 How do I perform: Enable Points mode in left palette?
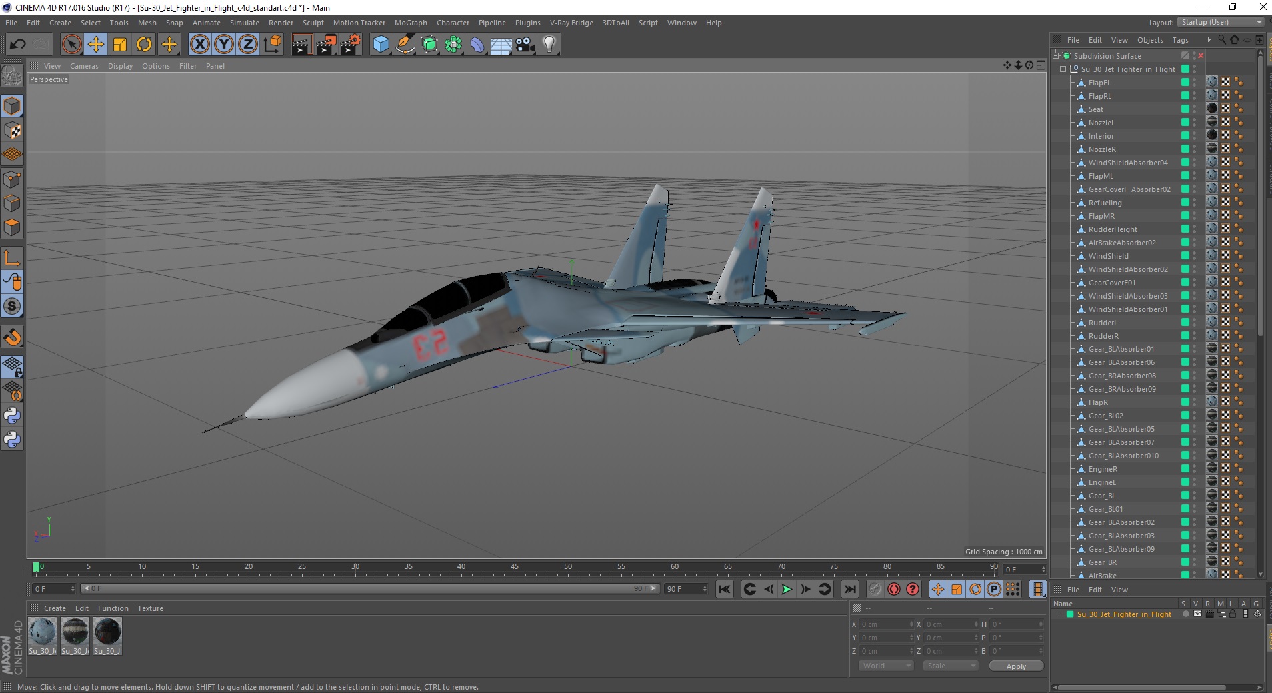(x=12, y=179)
